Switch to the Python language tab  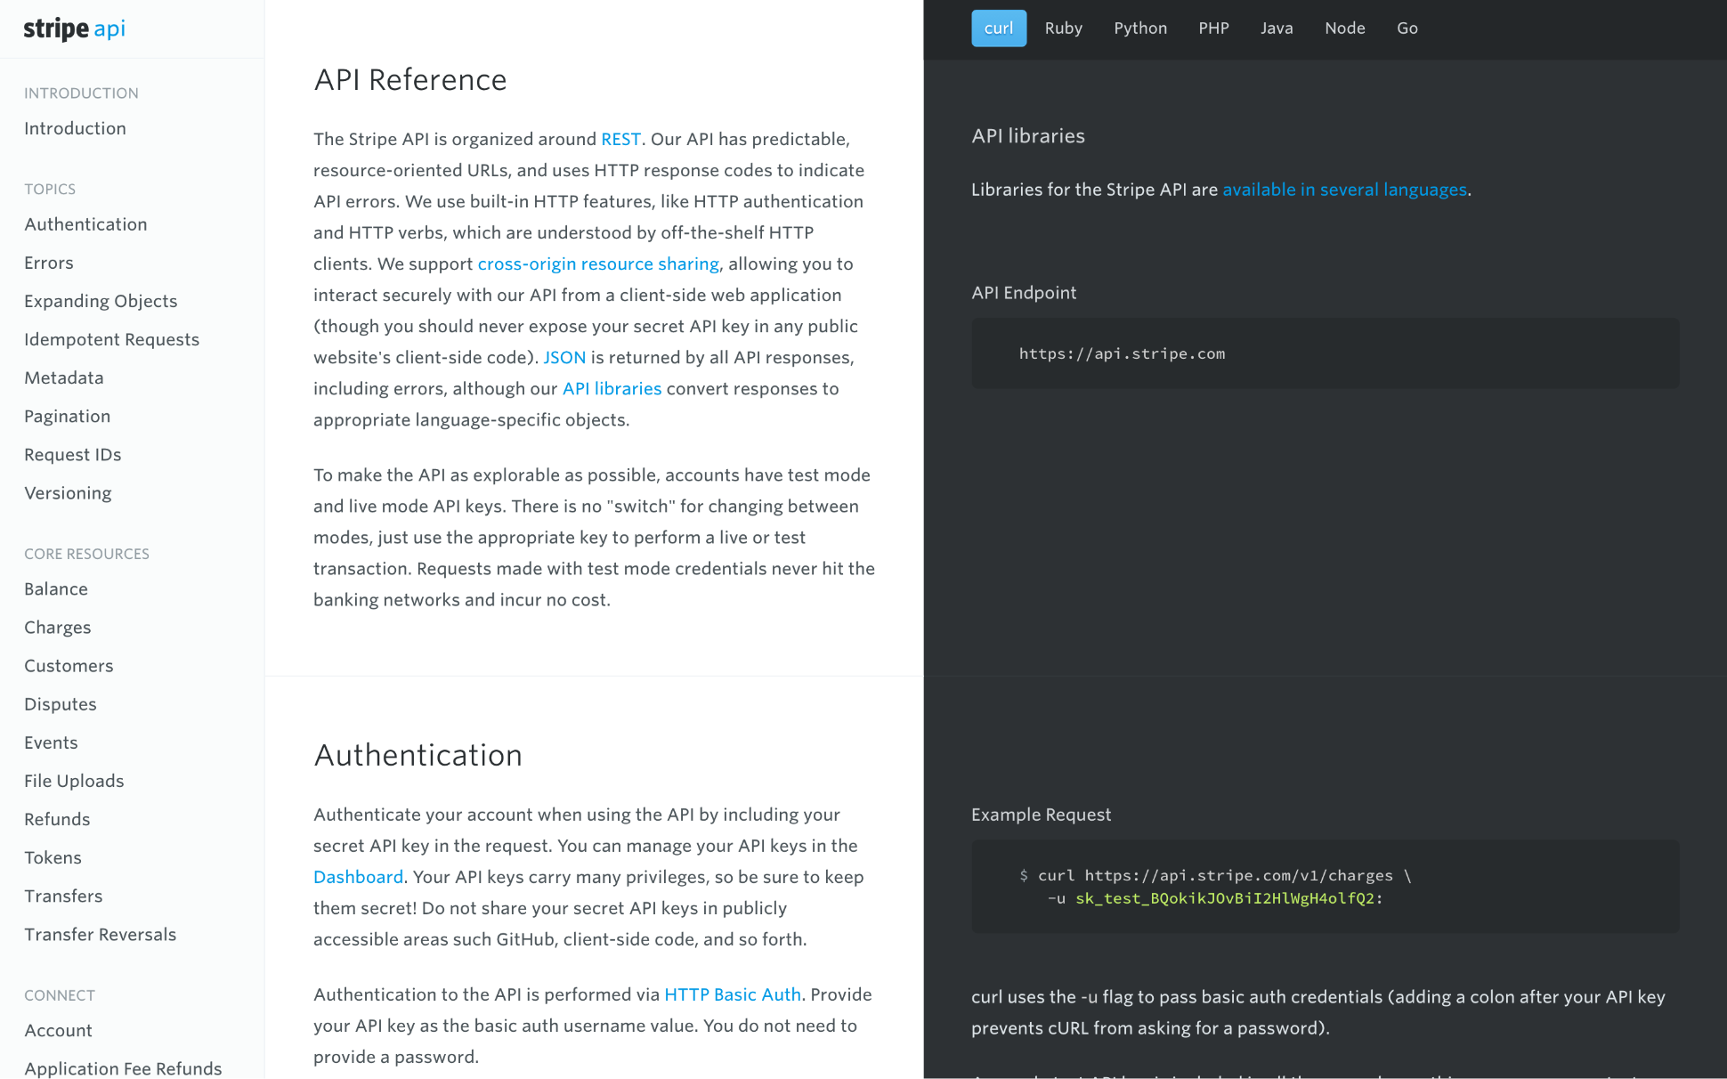coord(1139,28)
